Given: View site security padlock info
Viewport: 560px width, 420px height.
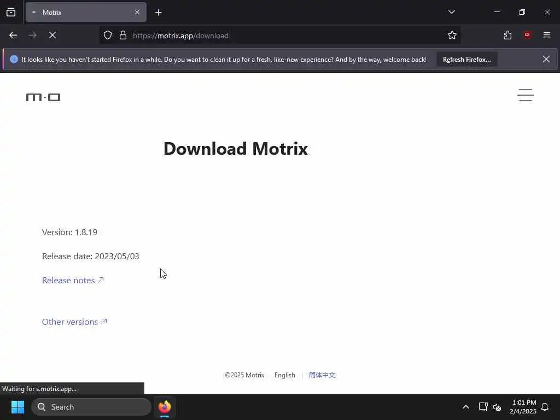Looking at the screenshot, I should click(123, 36).
